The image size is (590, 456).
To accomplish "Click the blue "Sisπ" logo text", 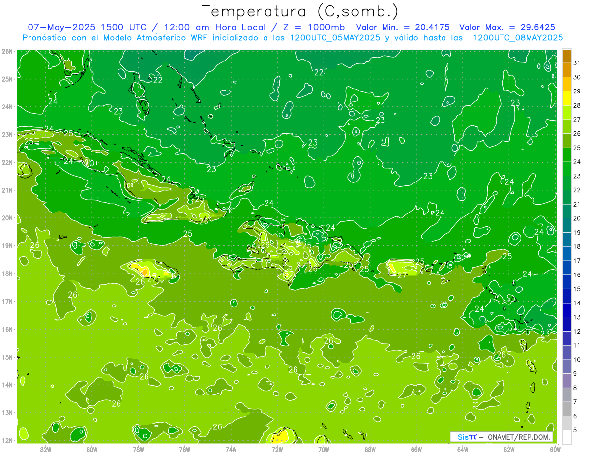I will [x=467, y=437].
